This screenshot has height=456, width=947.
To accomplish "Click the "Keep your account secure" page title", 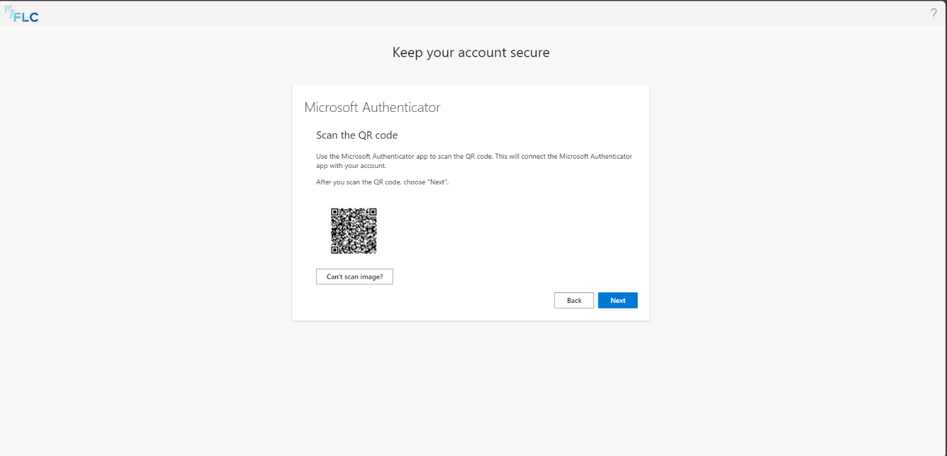I will point(471,52).
